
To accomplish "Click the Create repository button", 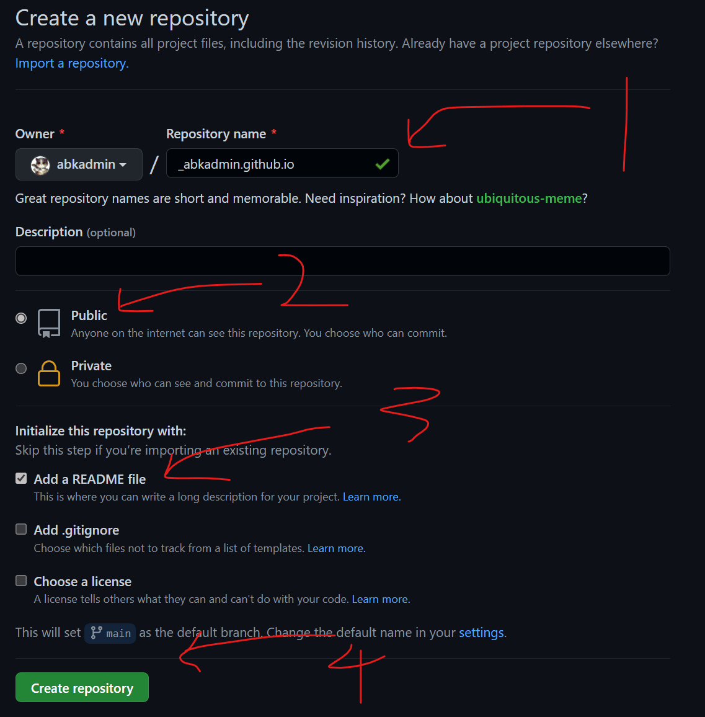I will coord(82,687).
